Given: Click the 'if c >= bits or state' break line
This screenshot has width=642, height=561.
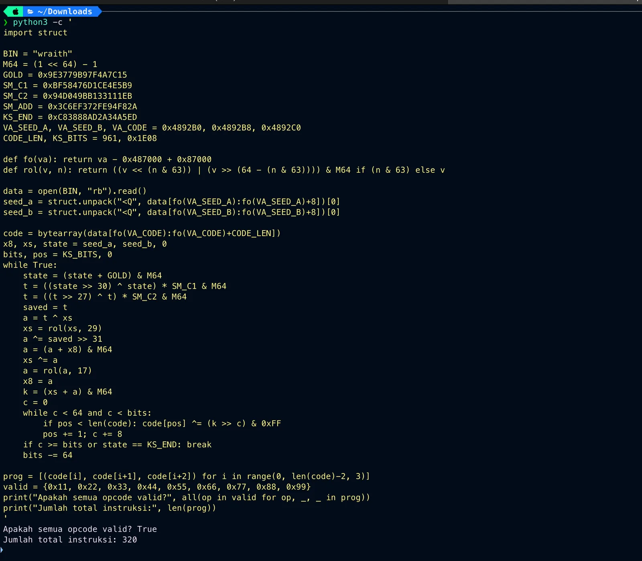Looking at the screenshot, I should (117, 445).
